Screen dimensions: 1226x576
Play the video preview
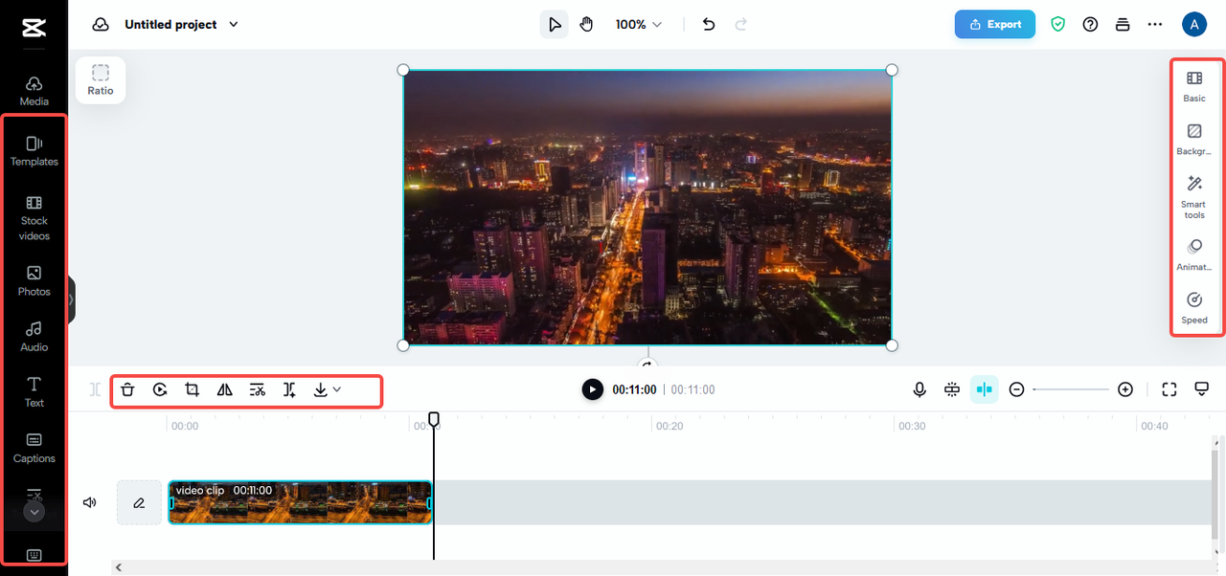[593, 389]
